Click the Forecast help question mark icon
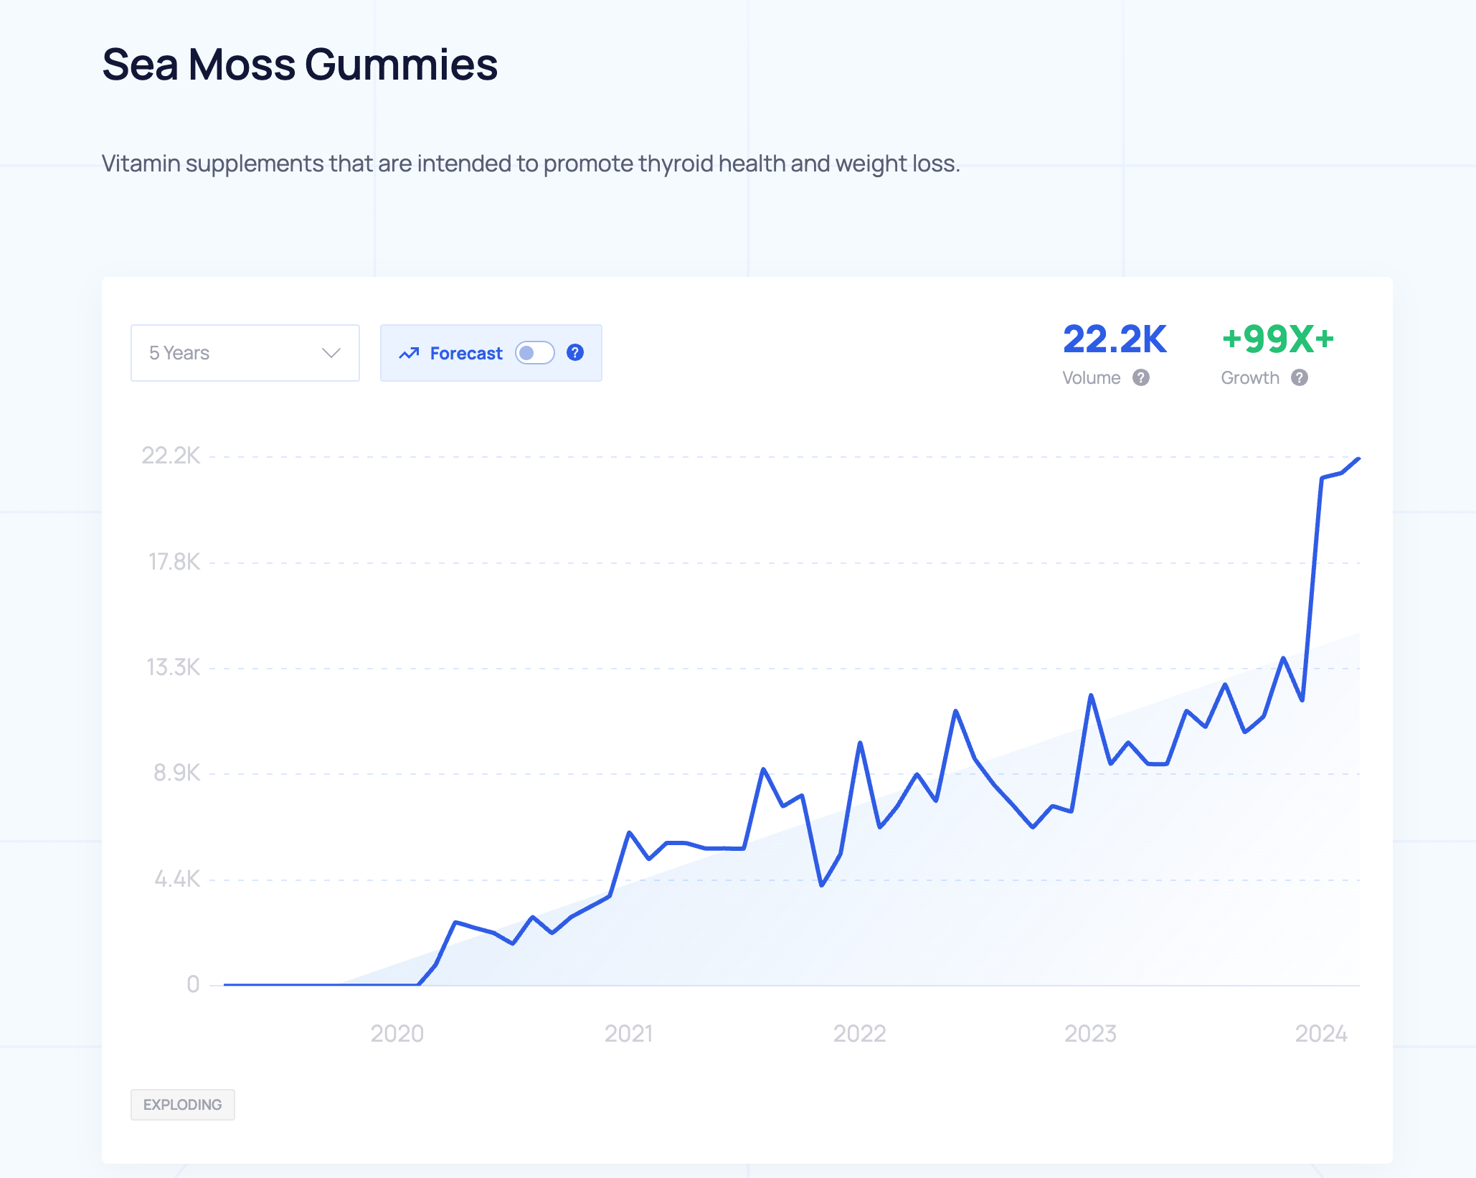 [x=574, y=352]
